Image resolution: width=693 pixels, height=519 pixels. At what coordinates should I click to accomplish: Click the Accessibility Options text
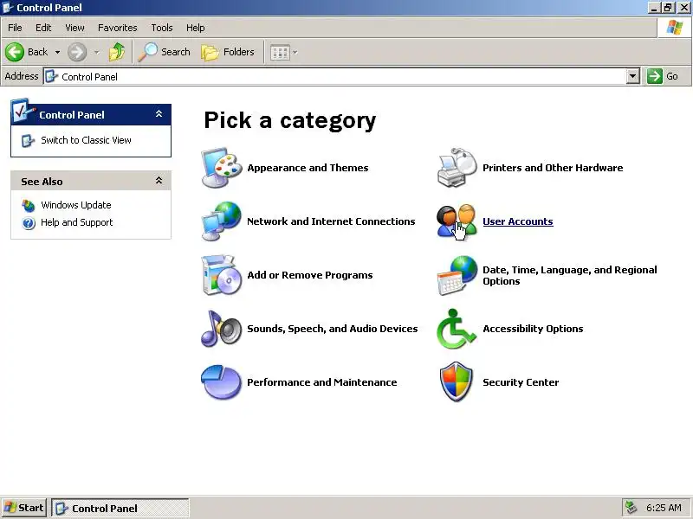point(533,329)
